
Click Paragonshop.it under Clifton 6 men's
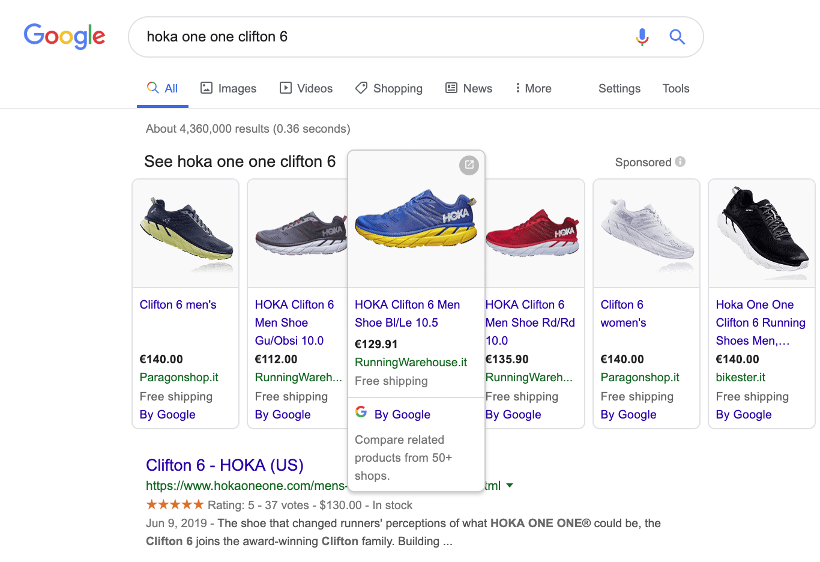pyautogui.click(x=179, y=377)
